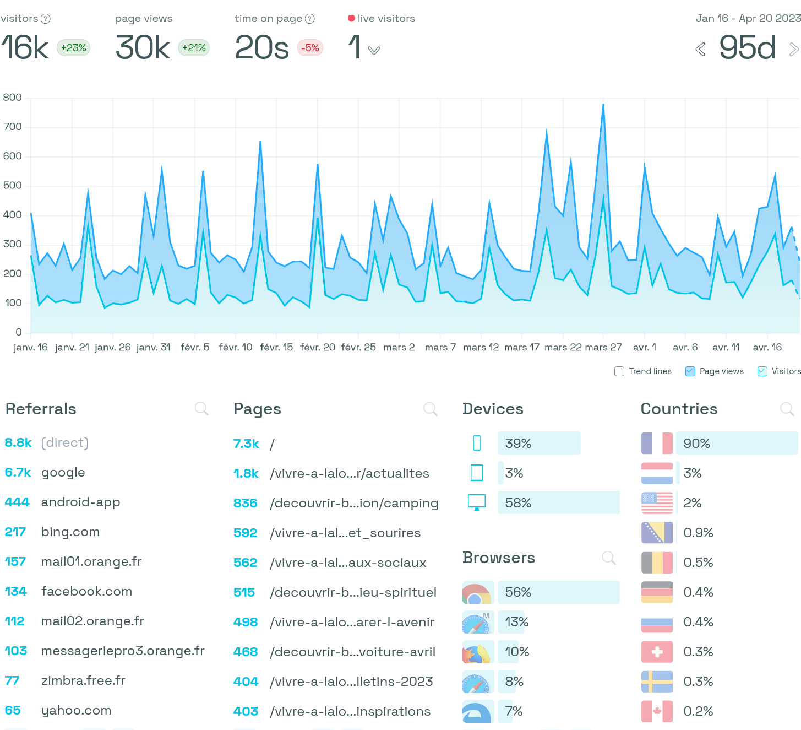Image resolution: width=801 pixels, height=730 pixels.
Task: Open search in the Pages section
Action: point(431,409)
